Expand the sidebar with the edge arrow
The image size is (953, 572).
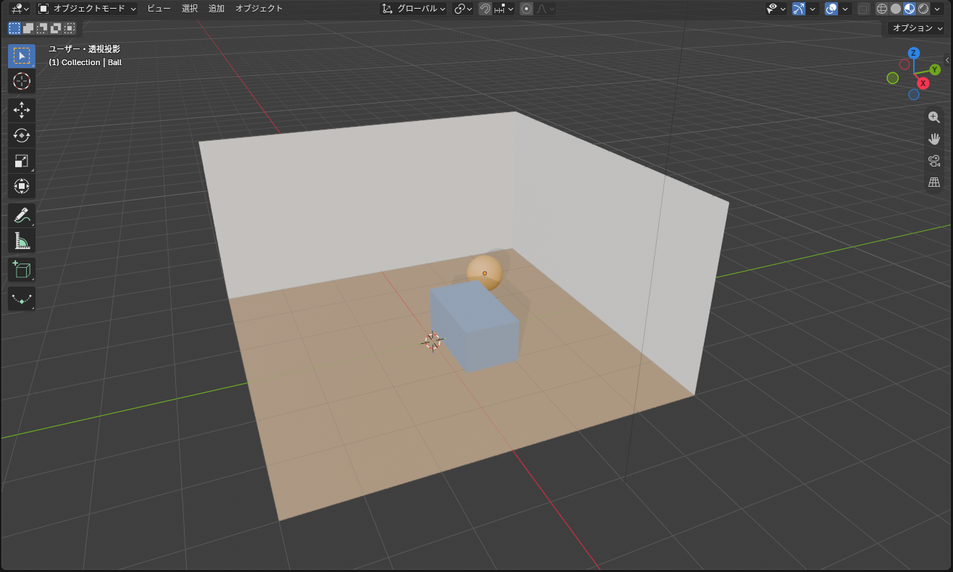948,60
